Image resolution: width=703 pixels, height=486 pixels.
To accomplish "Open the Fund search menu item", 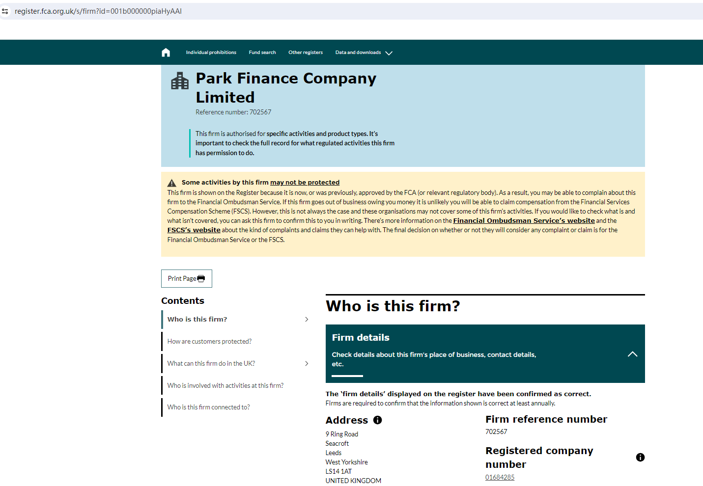I will 262,53.
